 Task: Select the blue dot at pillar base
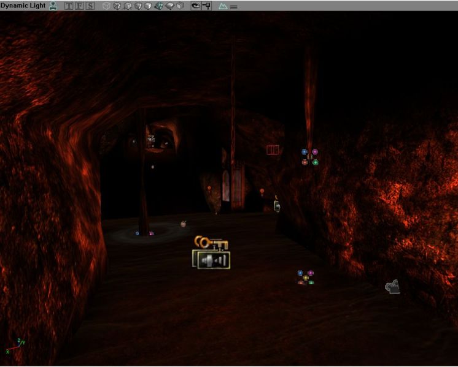(x=138, y=233)
